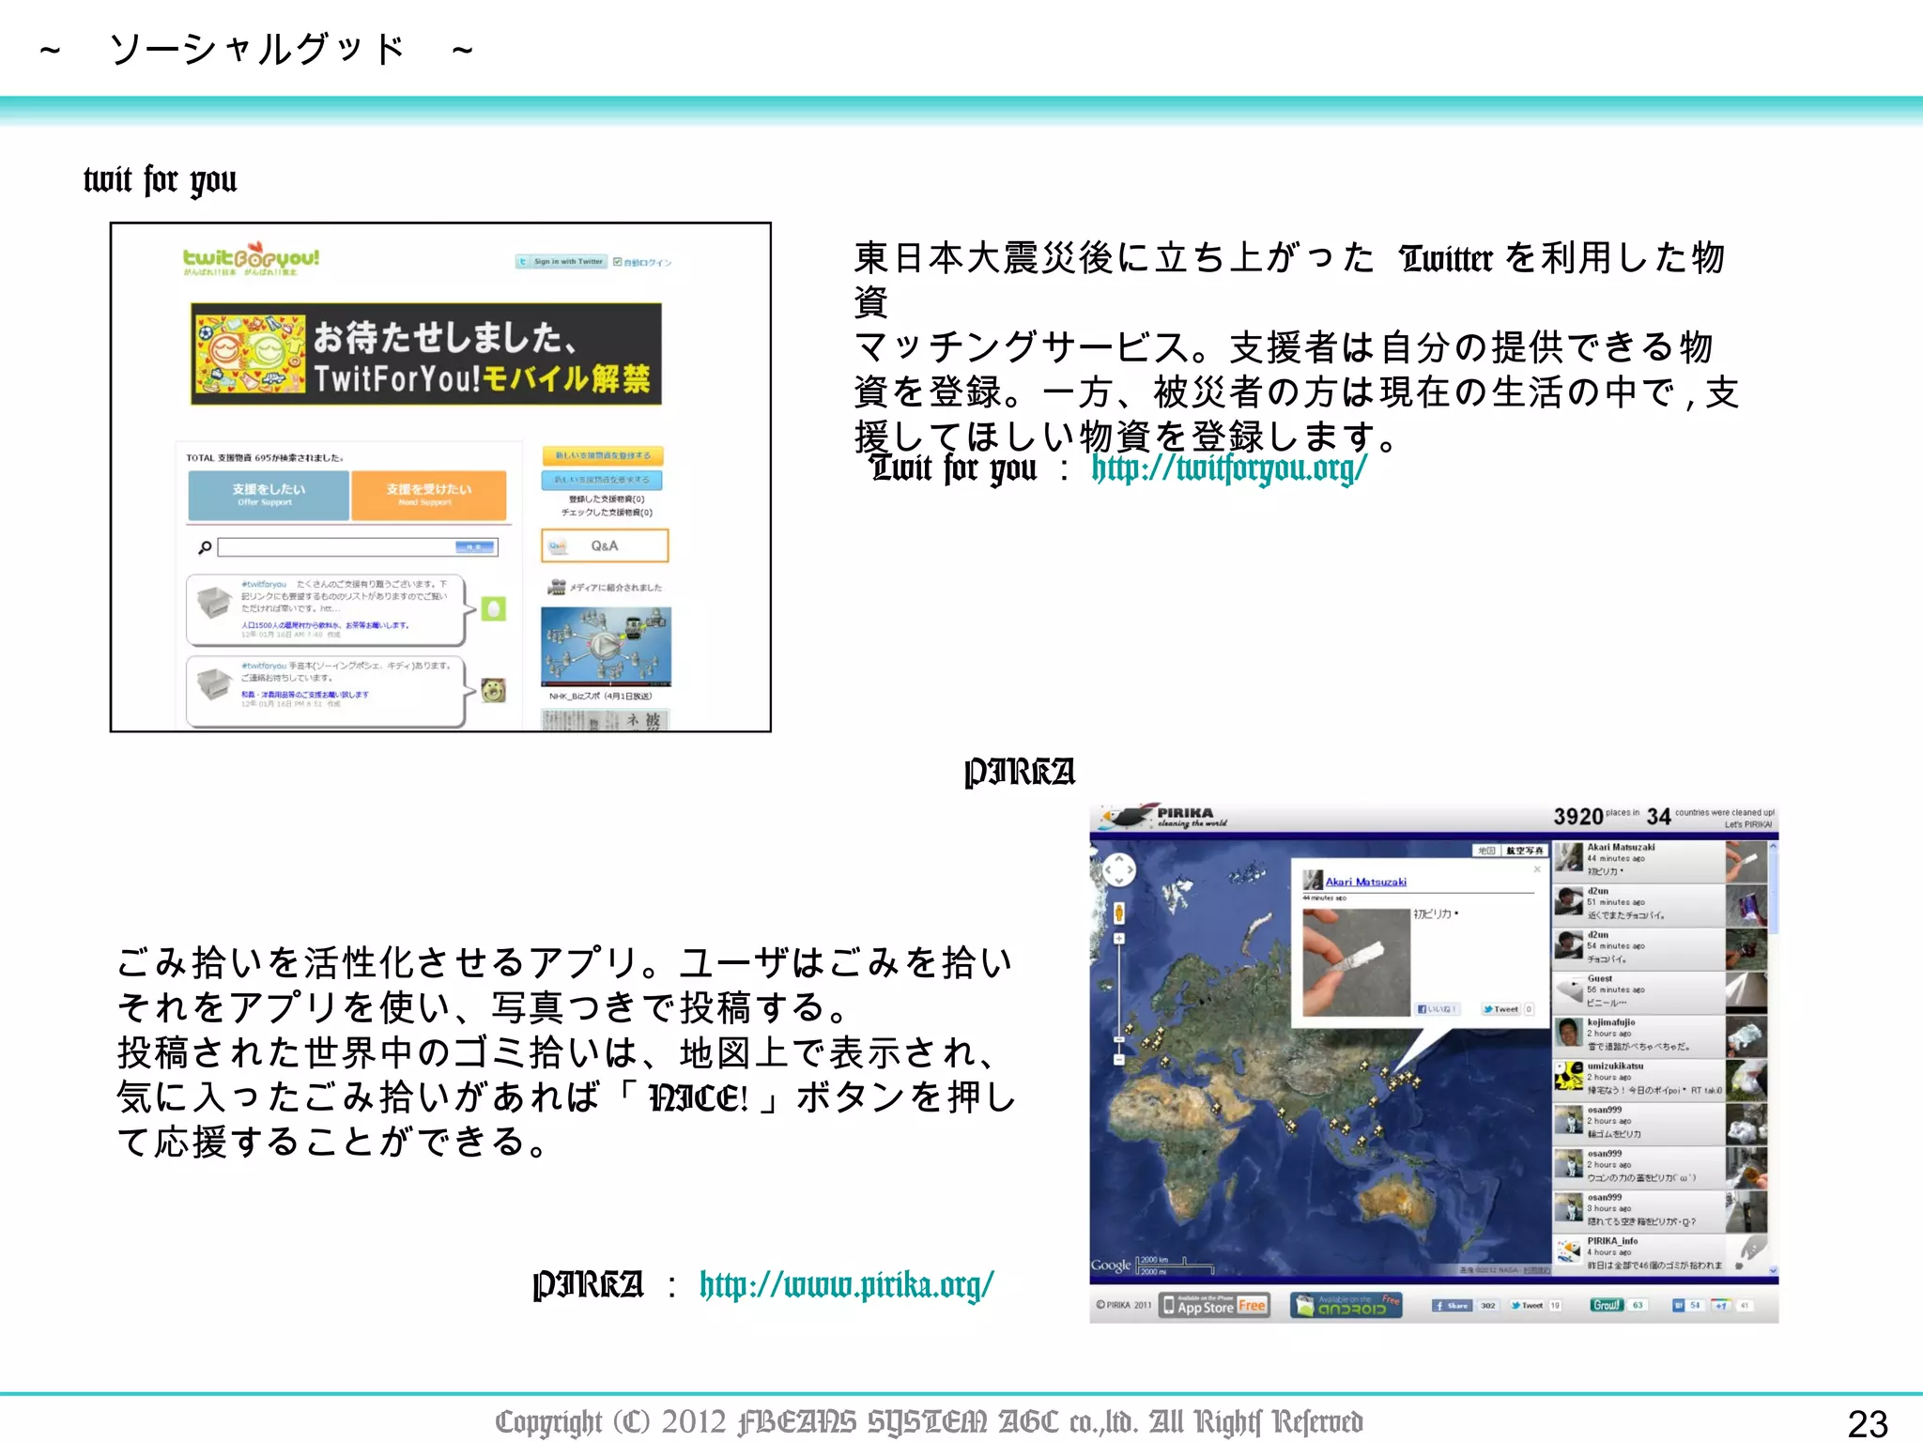Click the App Store Free badge
Image resolution: width=1923 pixels, height=1442 pixels.
pos(1215,1305)
